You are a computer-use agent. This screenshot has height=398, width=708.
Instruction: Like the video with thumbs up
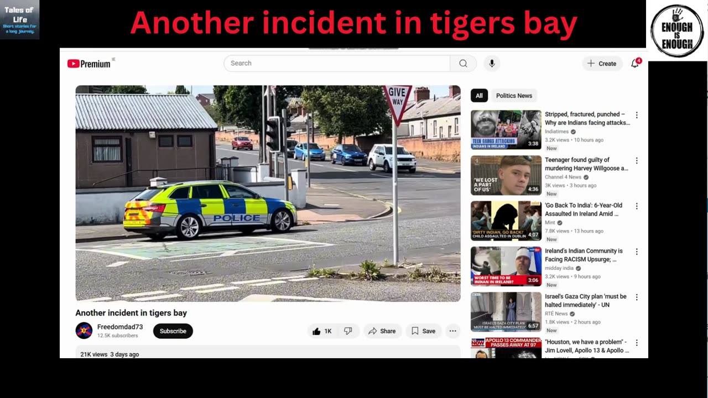pos(322,331)
